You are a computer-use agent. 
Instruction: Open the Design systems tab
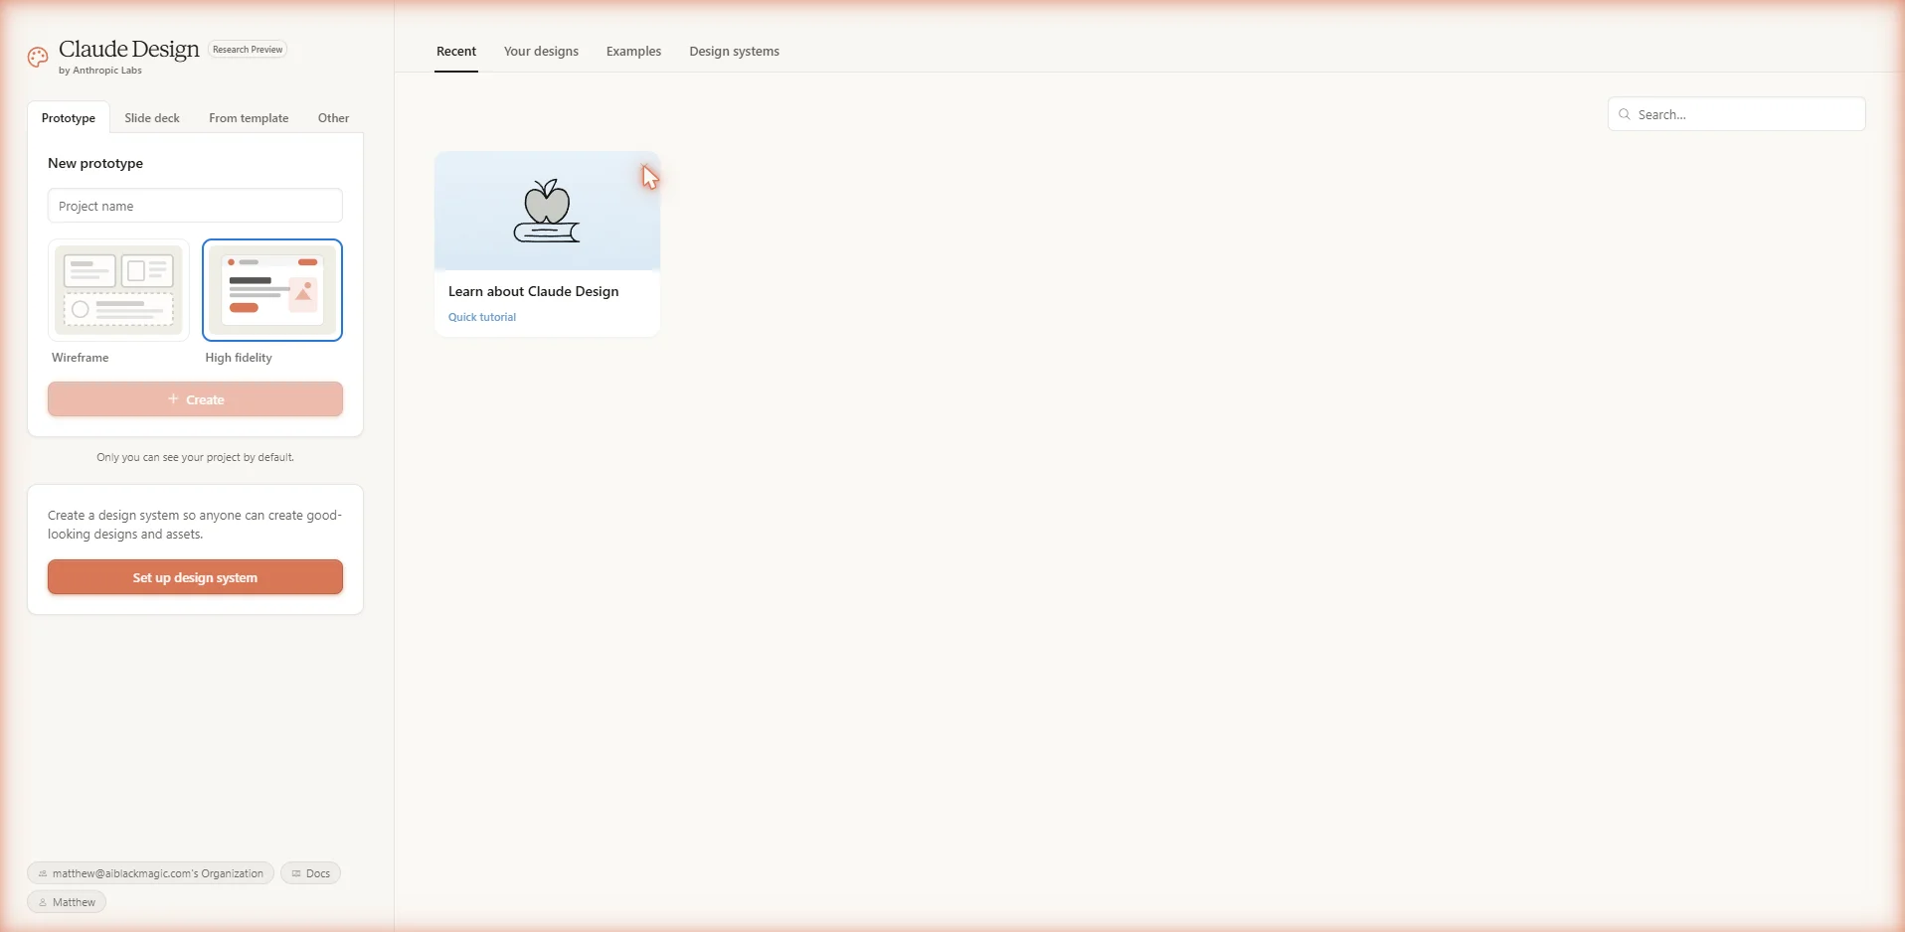pos(734,52)
